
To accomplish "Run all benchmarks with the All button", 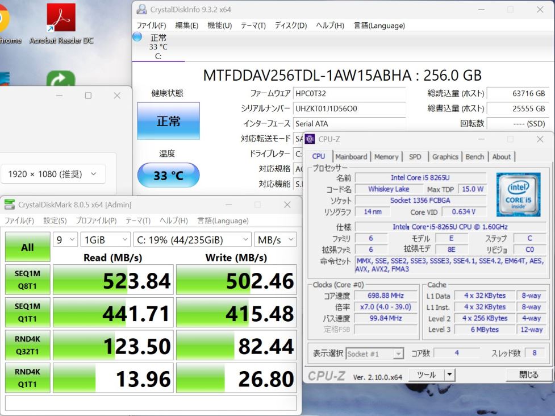I will pyautogui.click(x=28, y=247).
